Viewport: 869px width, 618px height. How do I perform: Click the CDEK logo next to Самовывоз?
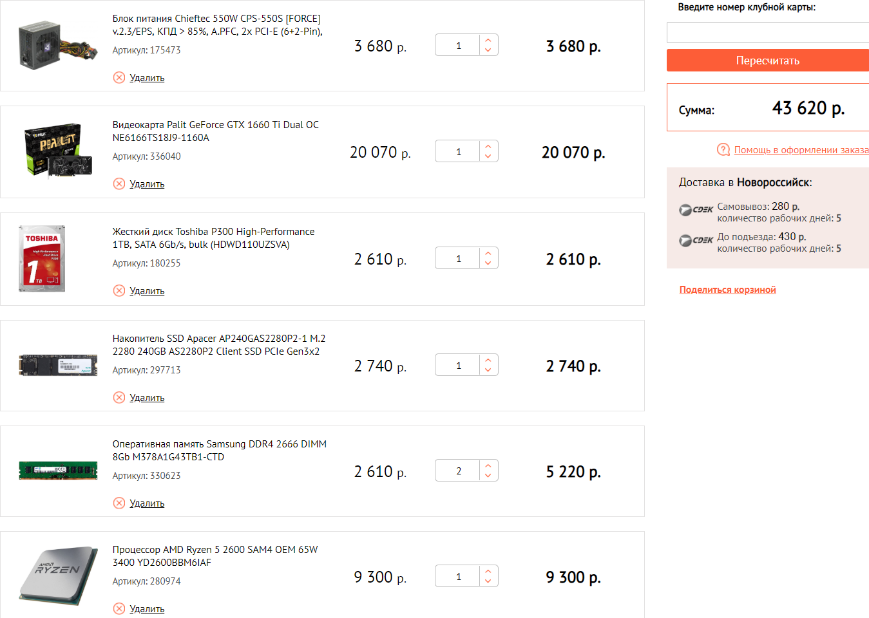point(696,210)
